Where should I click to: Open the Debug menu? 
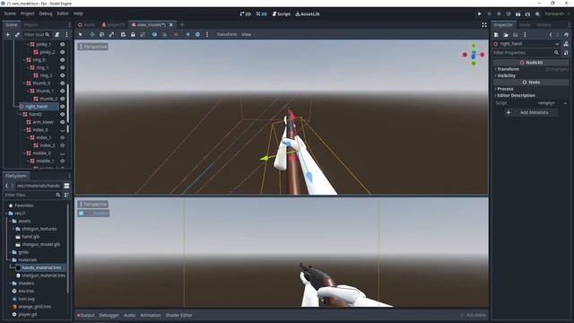pos(46,13)
